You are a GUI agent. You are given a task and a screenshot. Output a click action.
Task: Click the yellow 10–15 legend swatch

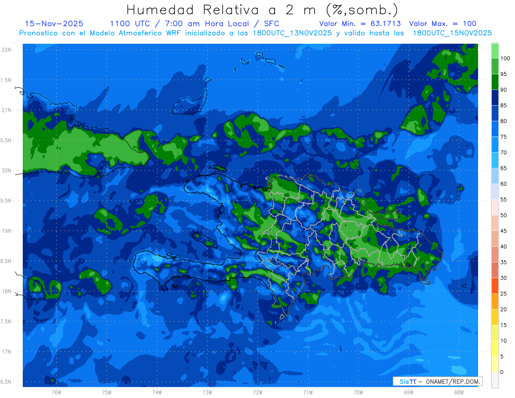[x=495, y=333]
